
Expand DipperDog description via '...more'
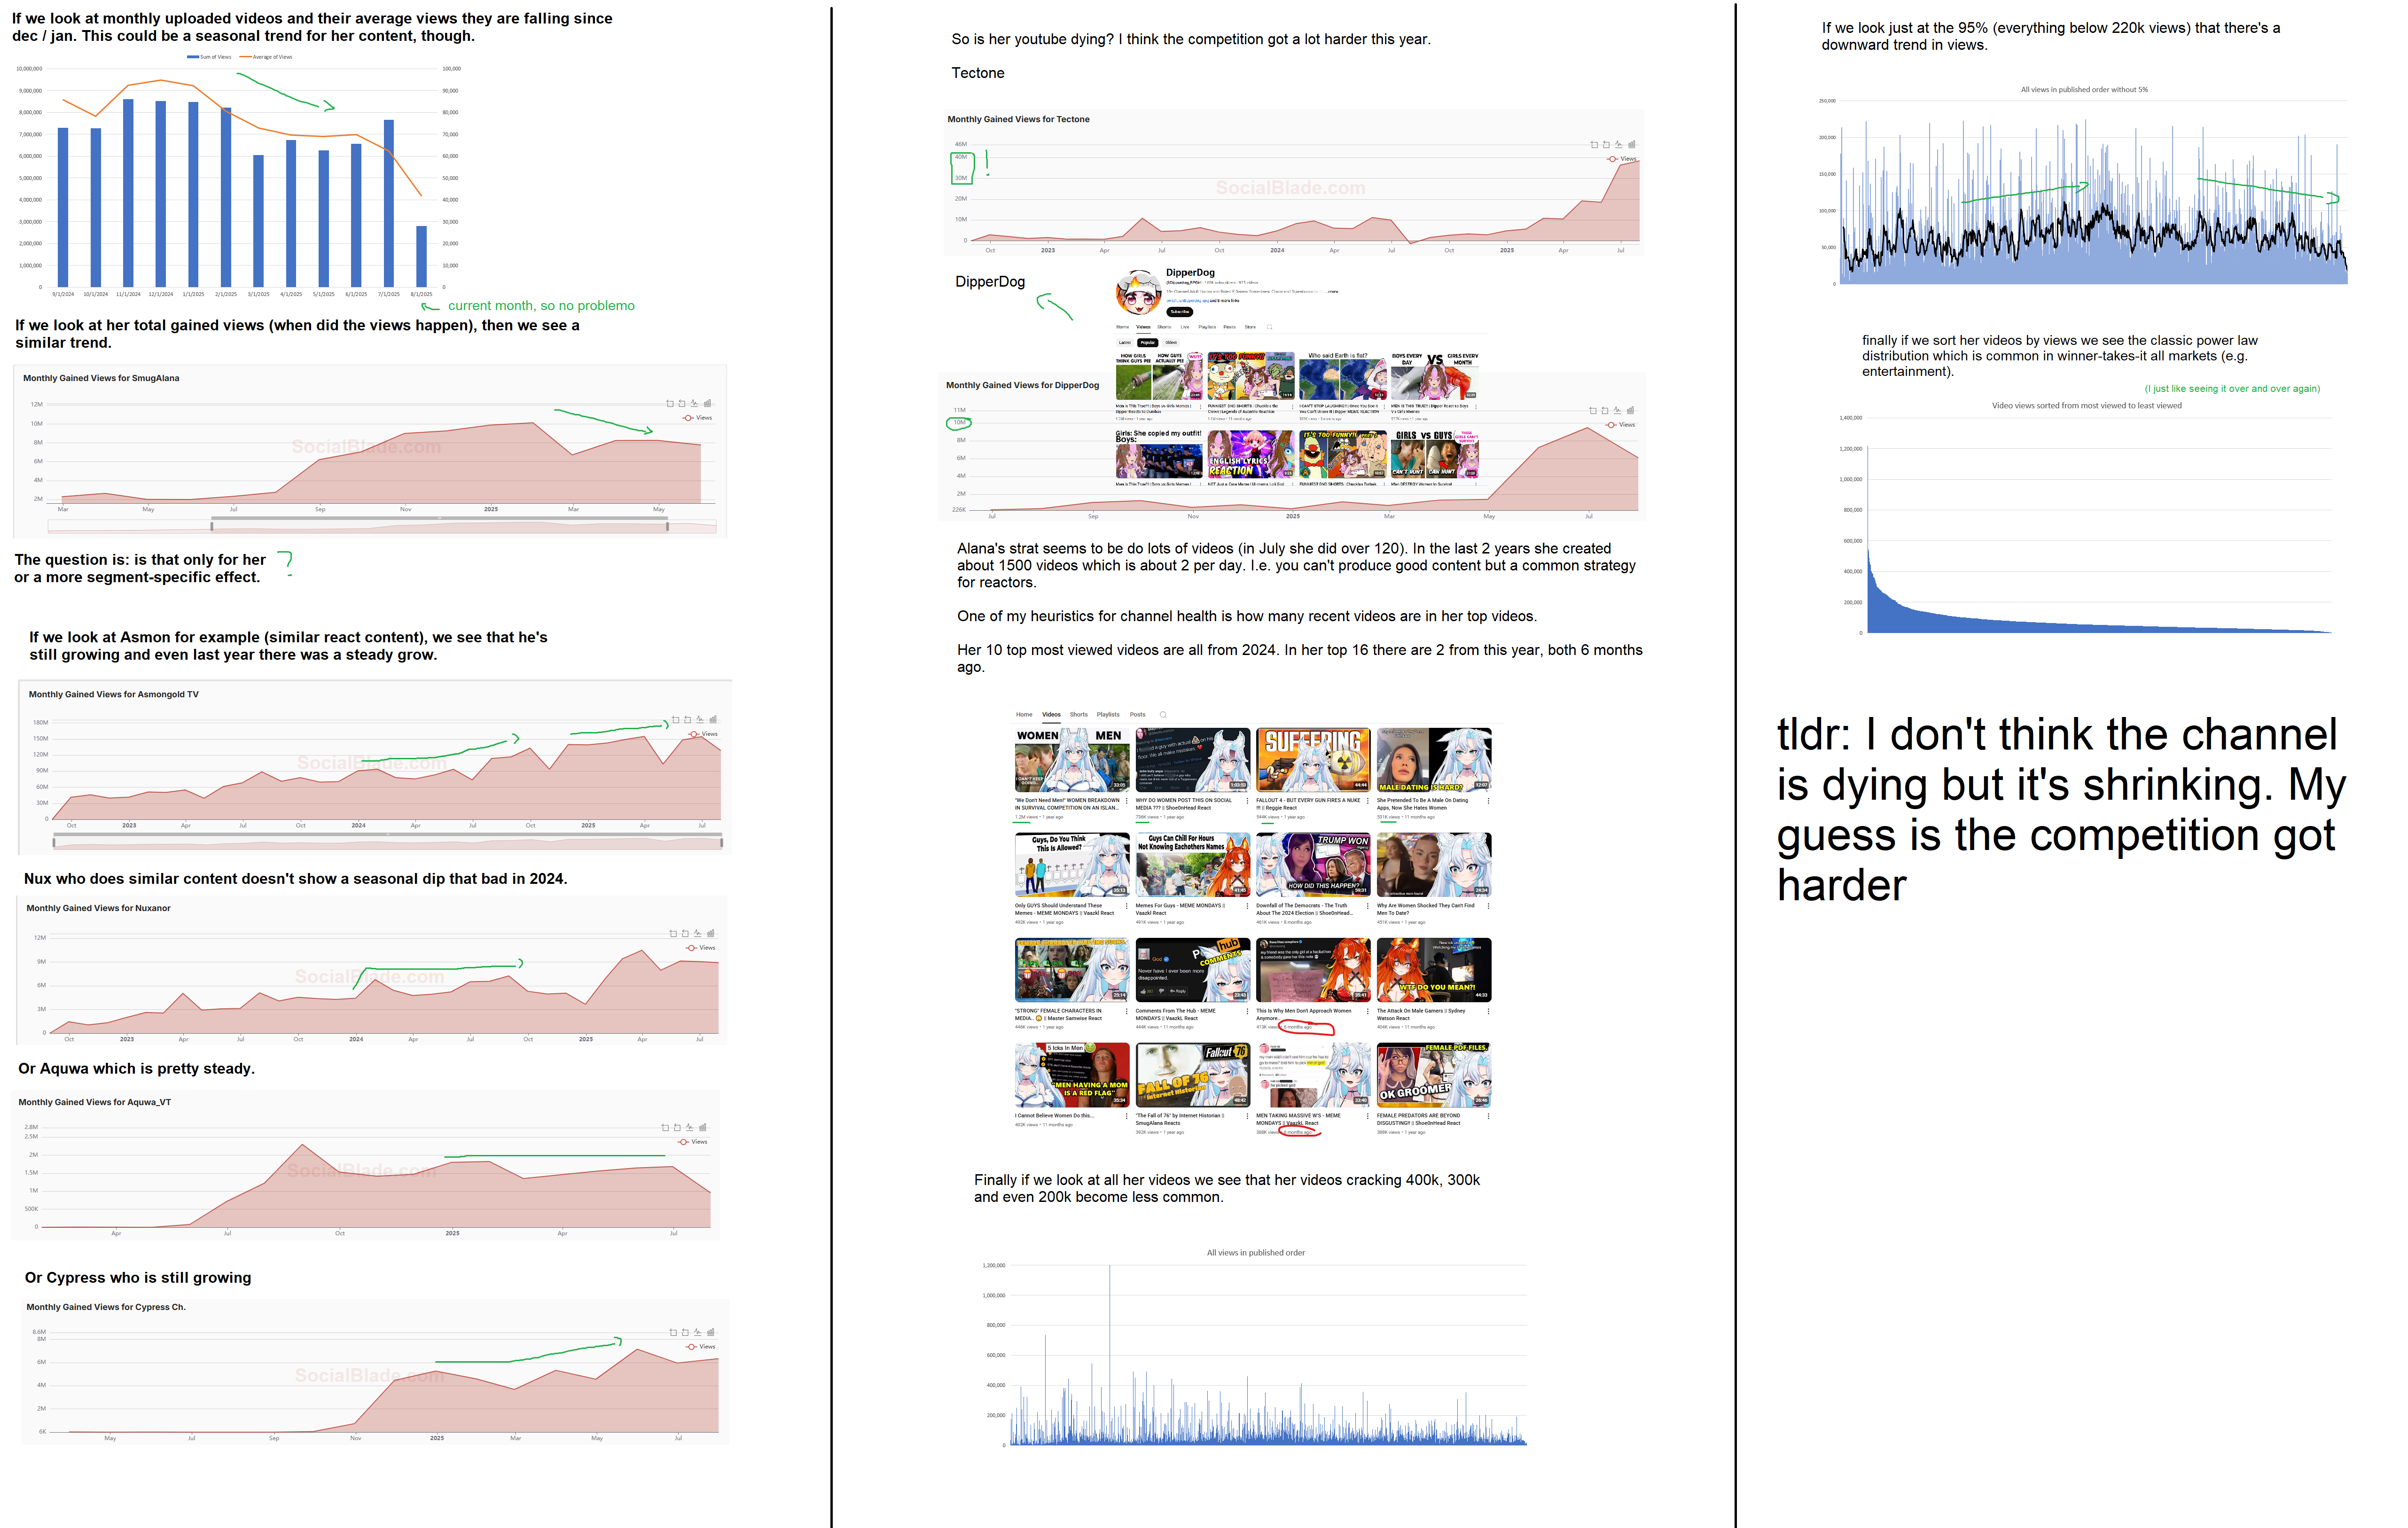(1333, 292)
